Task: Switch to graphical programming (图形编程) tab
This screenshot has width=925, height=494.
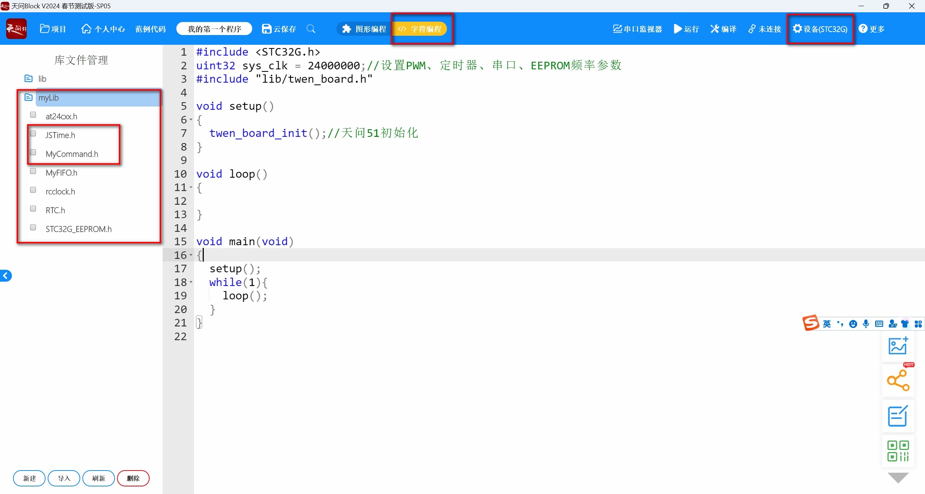Action: coord(364,29)
